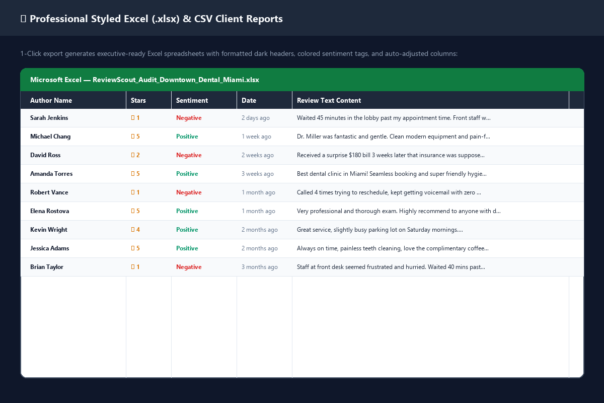The width and height of the screenshot is (604, 403).
Task: Select the Robert Vance author cell
Action: (73, 192)
